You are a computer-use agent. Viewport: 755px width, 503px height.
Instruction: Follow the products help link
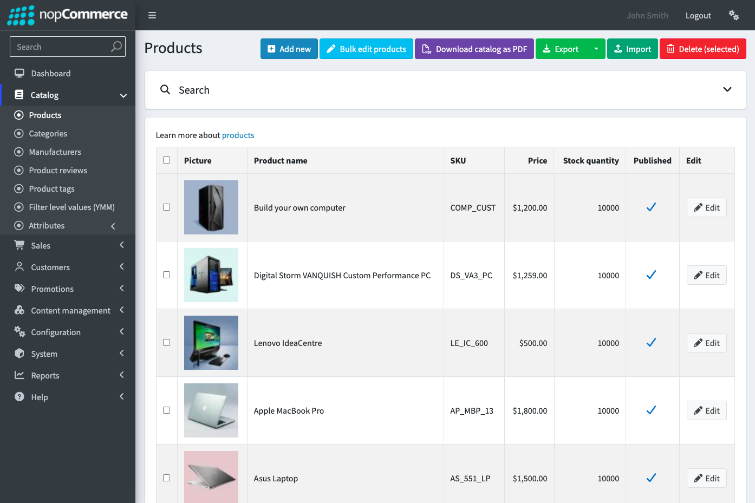pyautogui.click(x=238, y=135)
